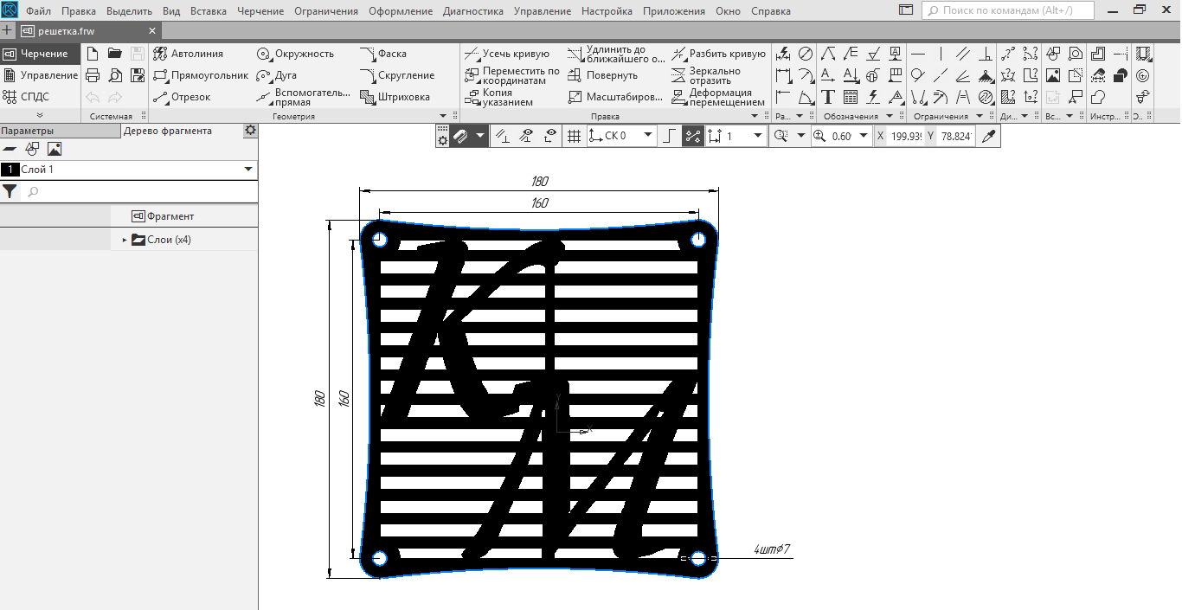Select the Автолиния drawing tool
The image size is (1182, 610).
tap(189, 54)
